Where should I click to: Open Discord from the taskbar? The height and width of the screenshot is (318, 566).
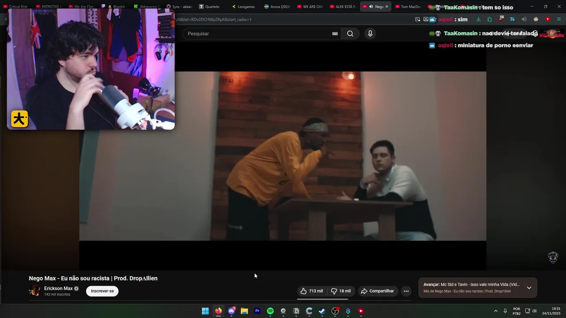tap(231, 311)
